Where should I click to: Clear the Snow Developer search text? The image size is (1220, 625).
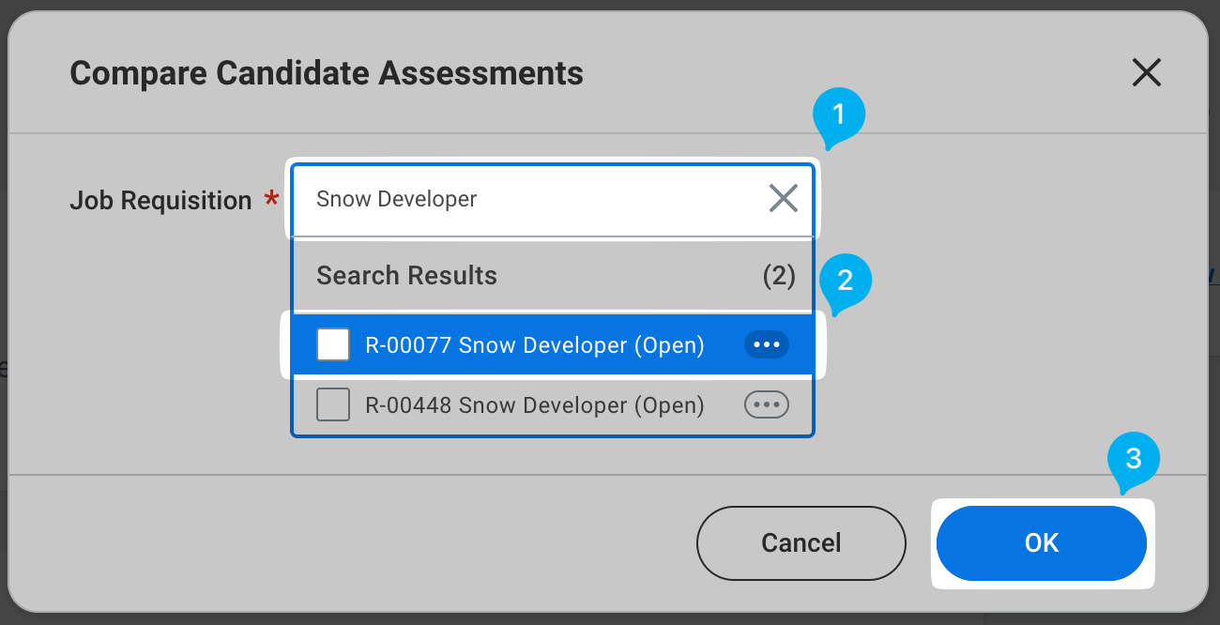click(x=783, y=198)
